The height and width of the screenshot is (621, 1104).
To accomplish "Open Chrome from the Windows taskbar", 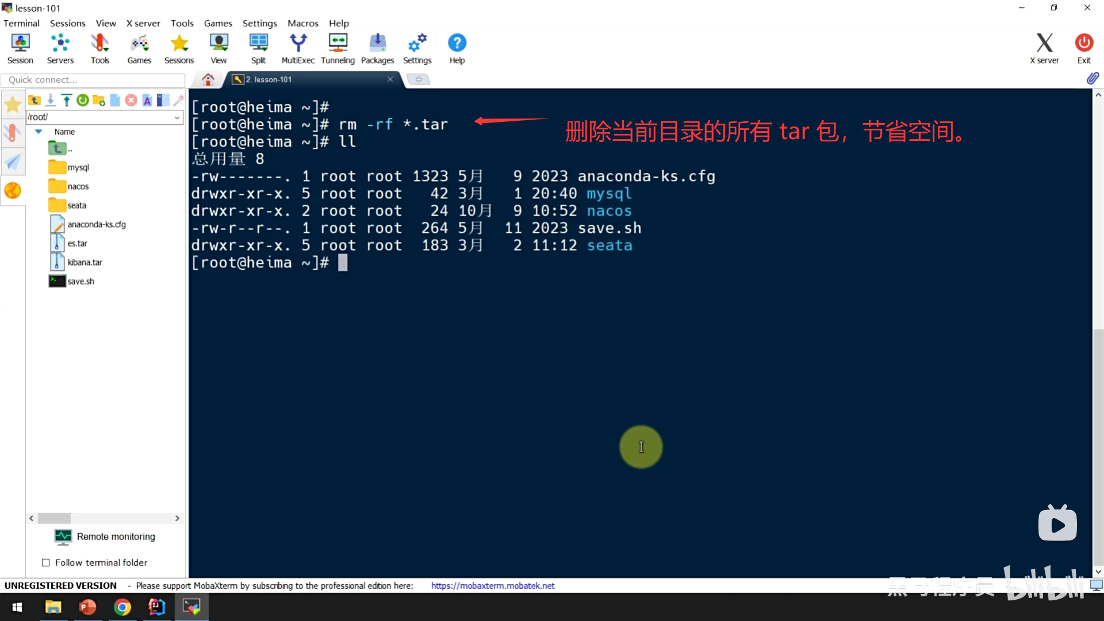I will [122, 607].
